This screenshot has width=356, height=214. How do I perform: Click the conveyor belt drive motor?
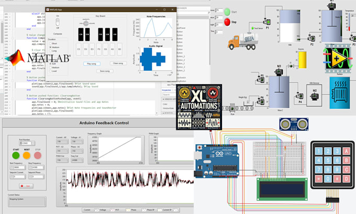[232, 108]
